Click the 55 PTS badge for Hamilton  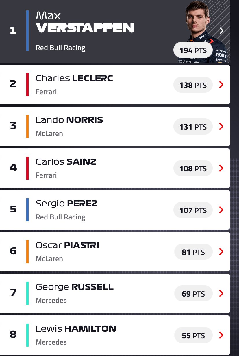pos(193,335)
